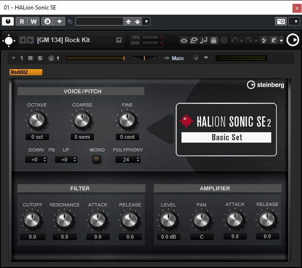Screen dimensions: 302x268
Task: Mute slot 1 with the 'm' button
Action: click(30, 58)
